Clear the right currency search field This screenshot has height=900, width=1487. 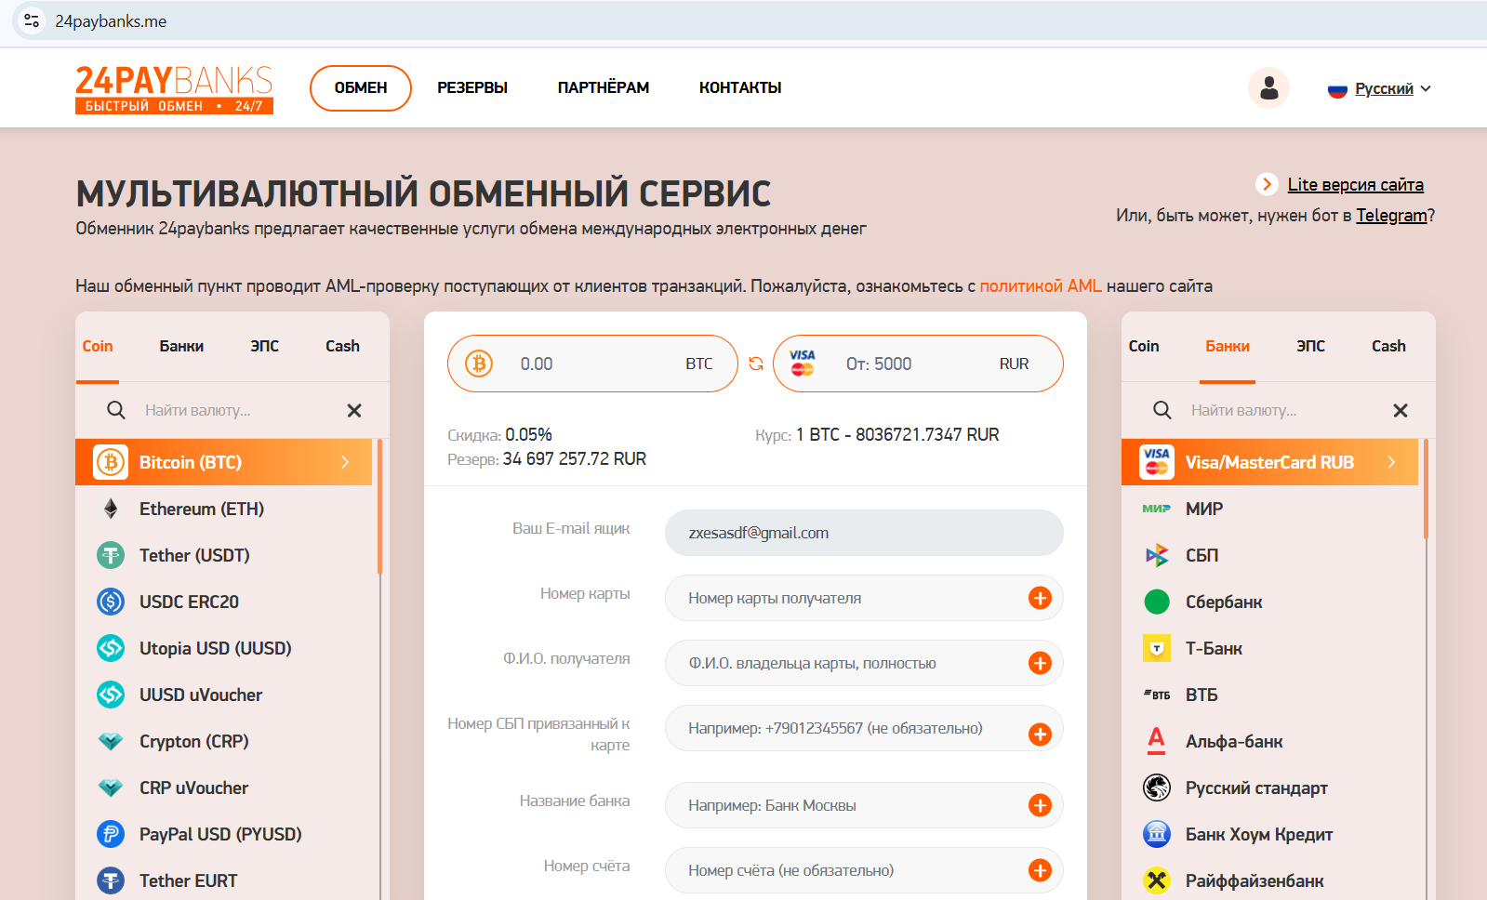(1401, 410)
